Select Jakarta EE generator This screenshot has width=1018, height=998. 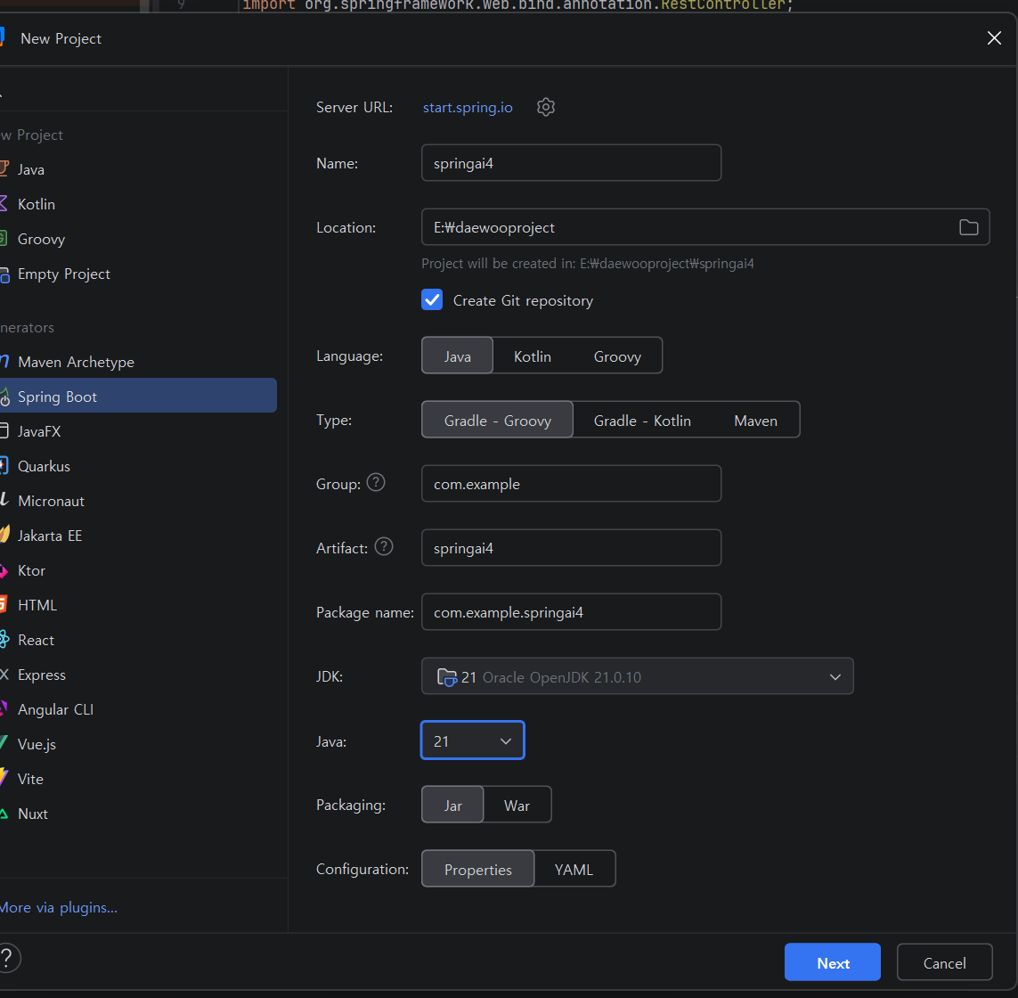point(138,536)
